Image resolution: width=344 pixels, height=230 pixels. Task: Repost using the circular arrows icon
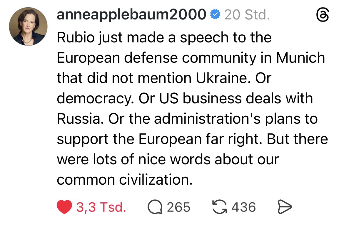[220, 207]
